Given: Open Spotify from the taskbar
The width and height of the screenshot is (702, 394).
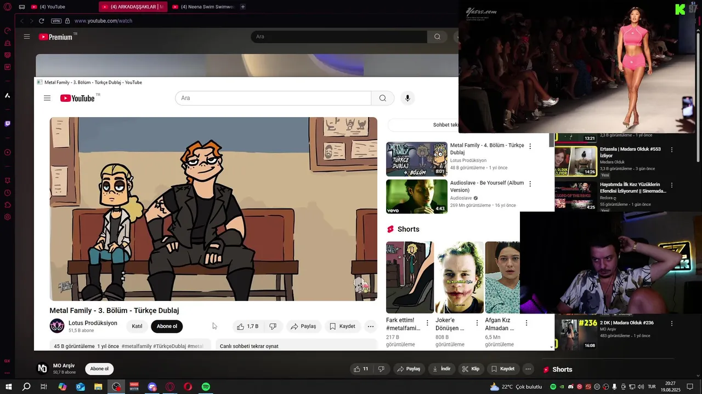Looking at the screenshot, I should pyautogui.click(x=206, y=387).
